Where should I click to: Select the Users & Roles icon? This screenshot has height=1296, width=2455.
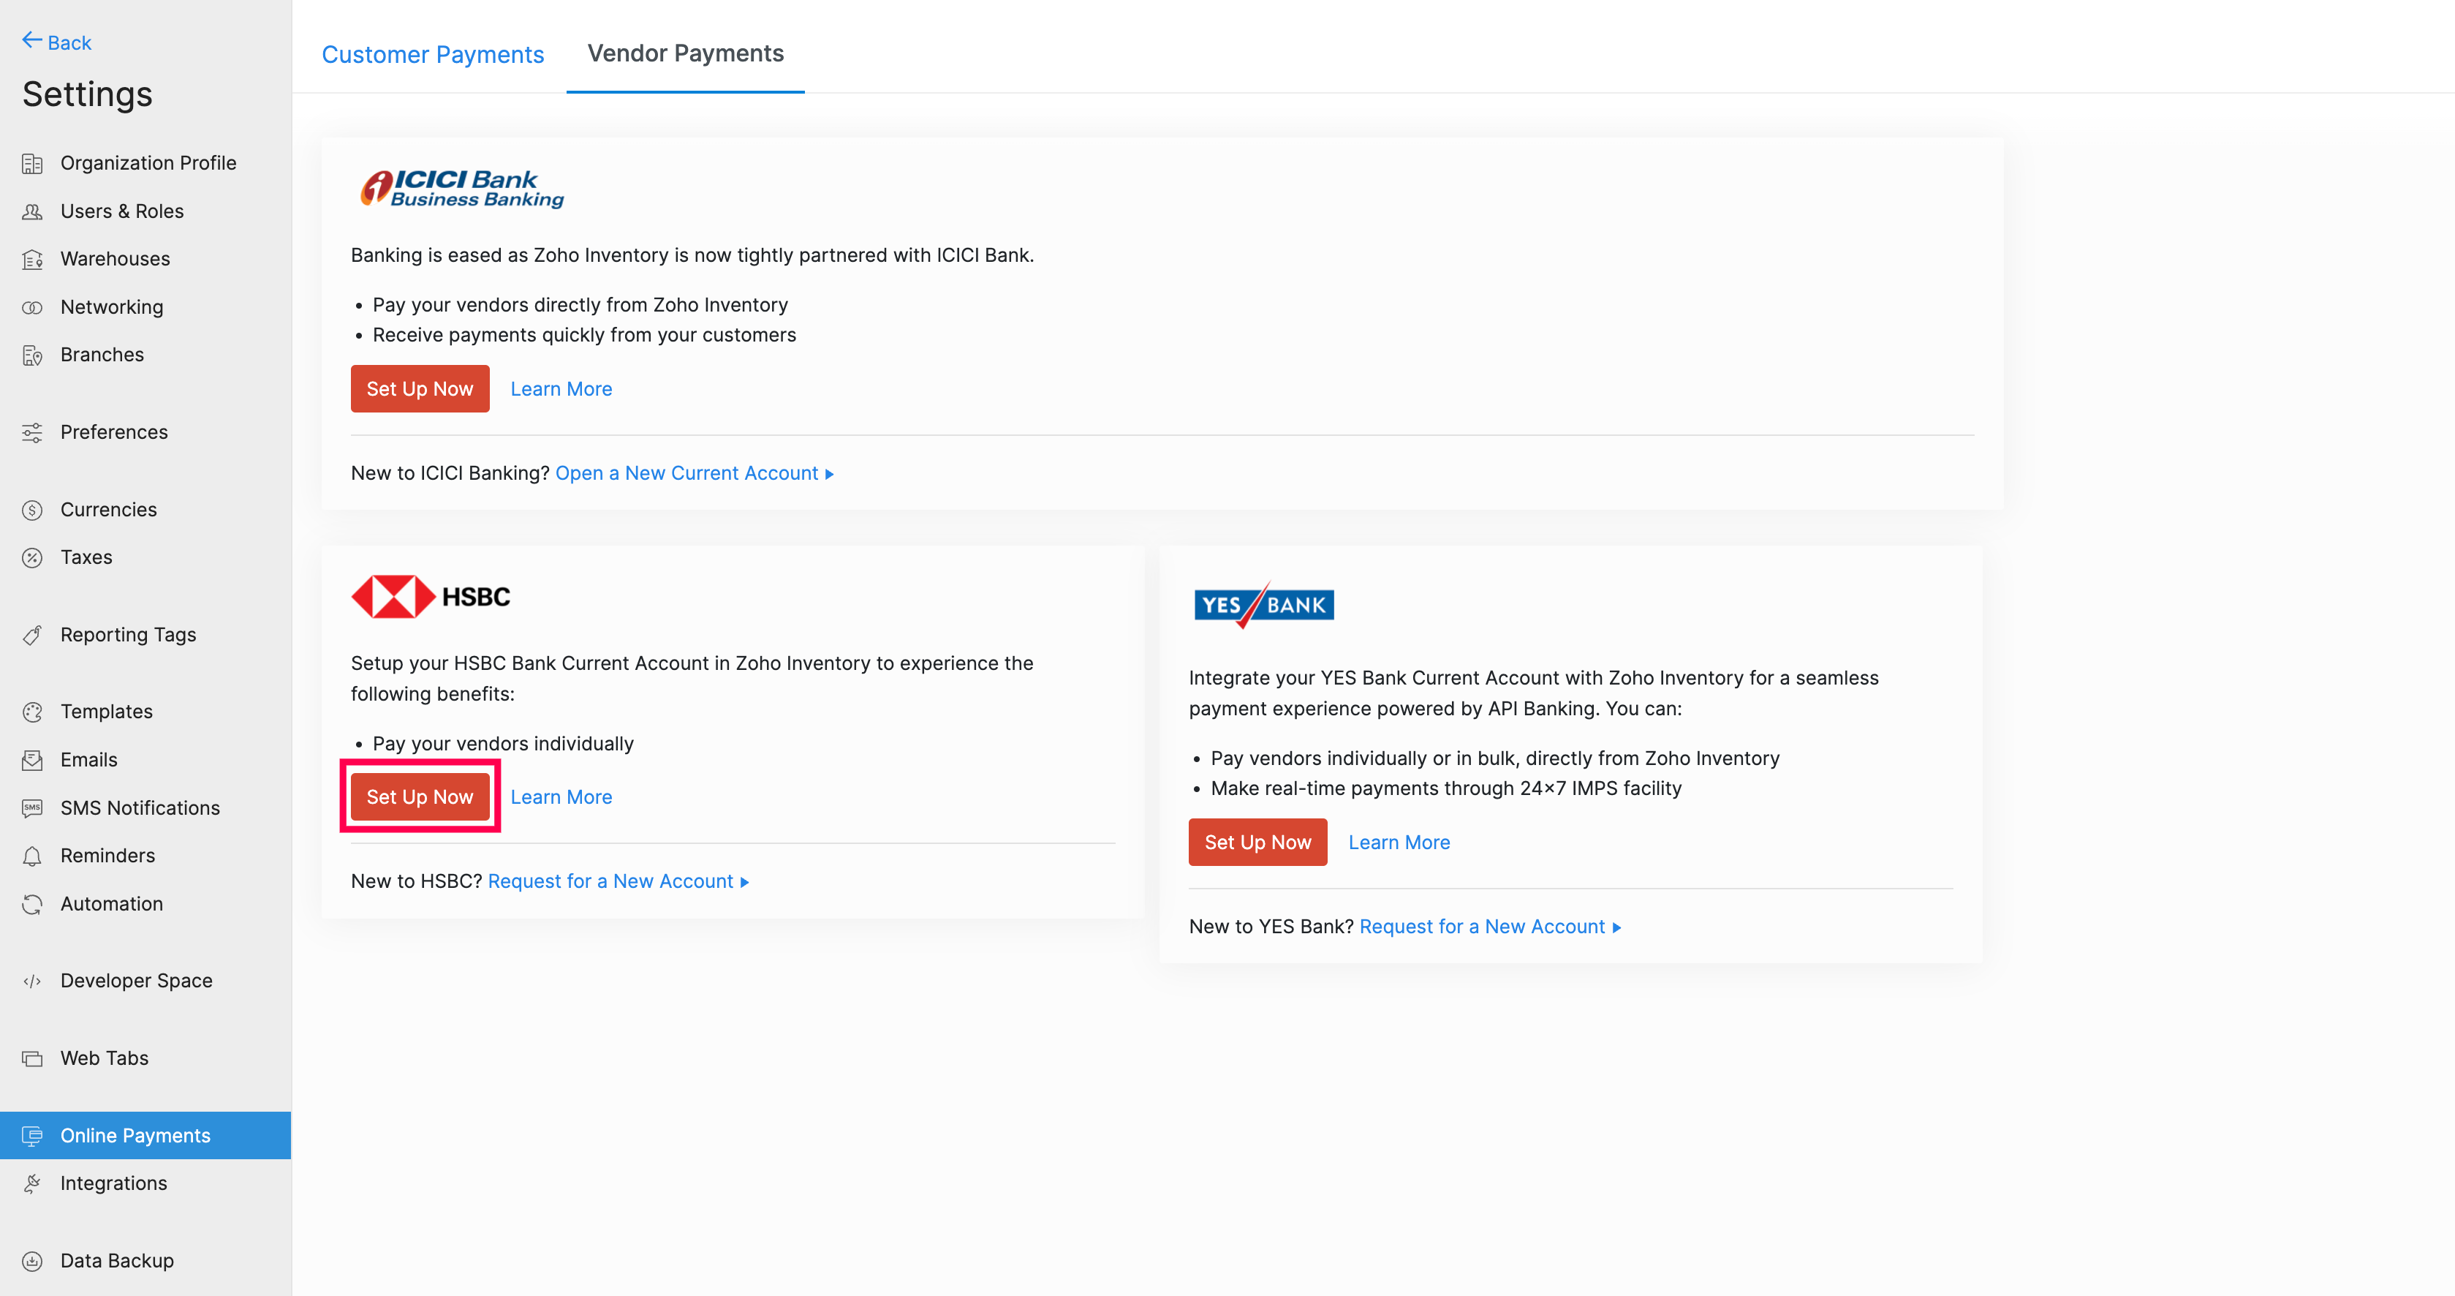tap(32, 211)
